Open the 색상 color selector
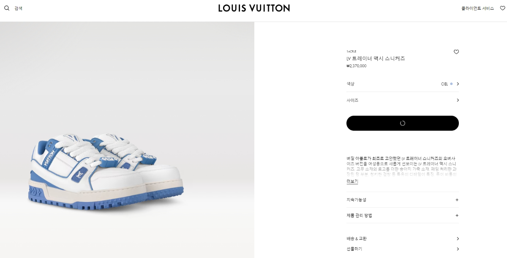 coord(403,84)
